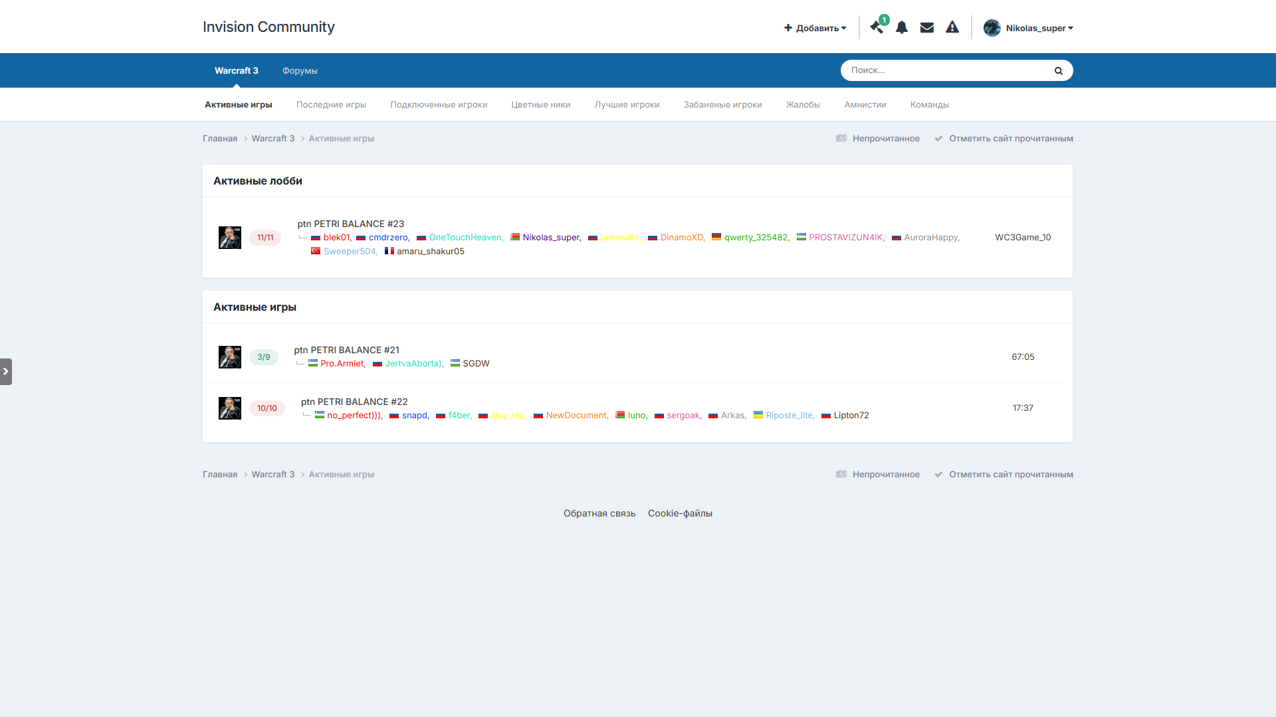
Task: Click the Обратная связь footer link
Action: [x=599, y=513]
